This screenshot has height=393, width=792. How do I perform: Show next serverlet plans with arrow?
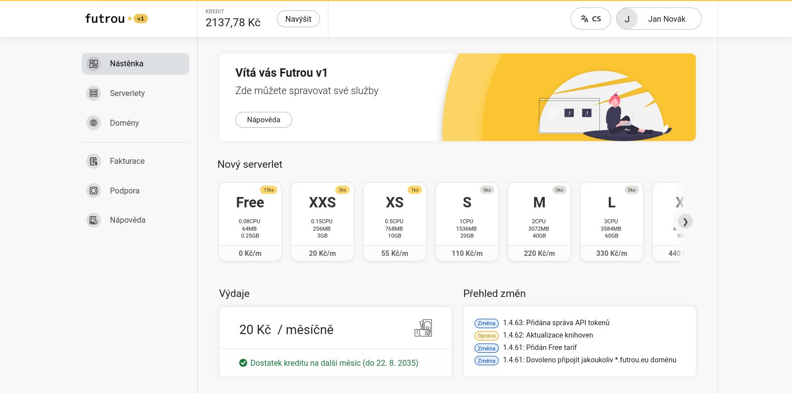tap(685, 221)
